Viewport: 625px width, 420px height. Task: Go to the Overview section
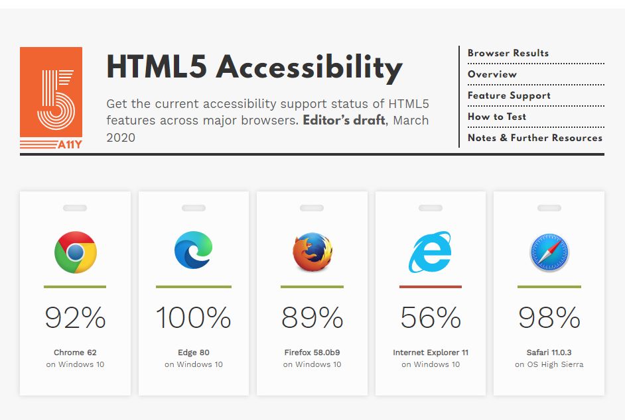click(x=492, y=74)
